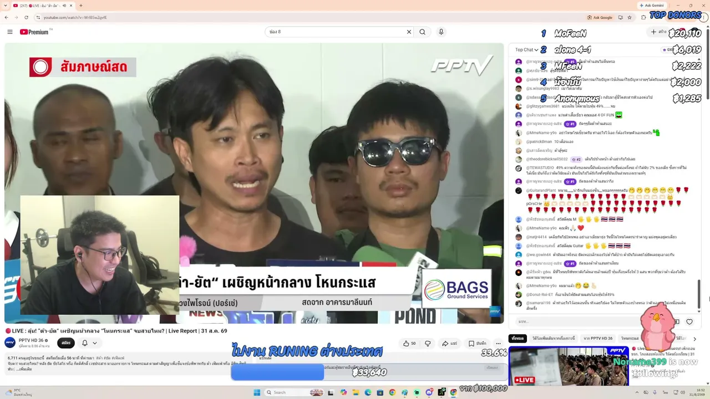Expand the notification bell dropdown arrow
Screen dimensions: 710x399
pos(95,343)
